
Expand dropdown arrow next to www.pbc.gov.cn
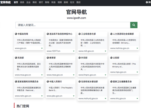(74, 96)
